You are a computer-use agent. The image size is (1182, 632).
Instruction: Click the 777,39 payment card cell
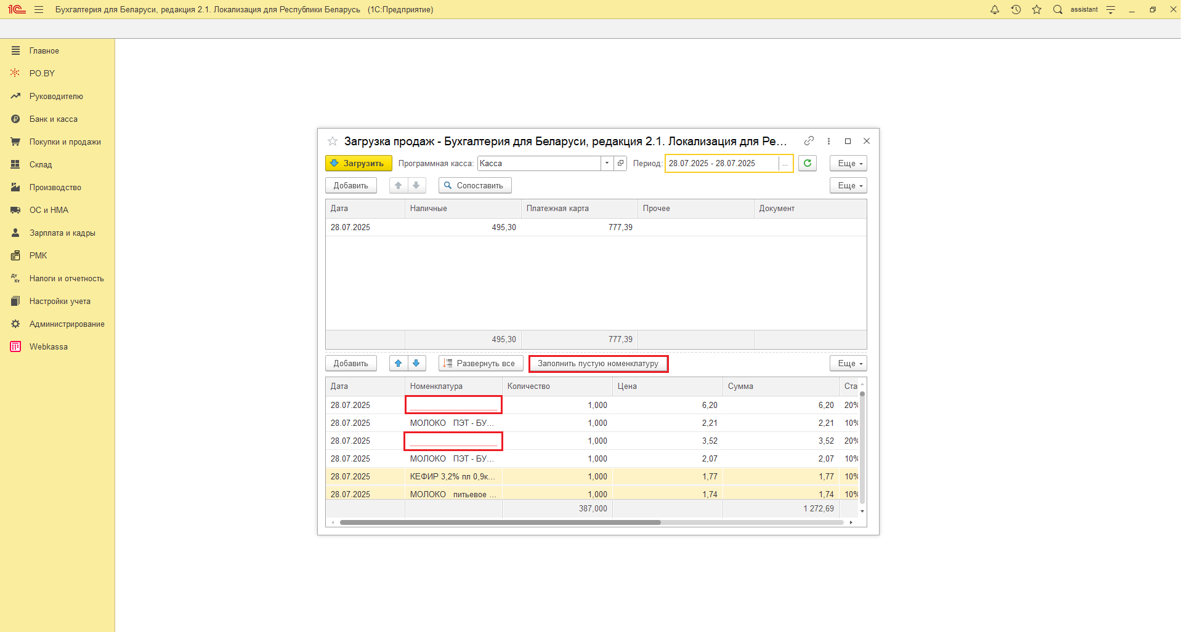(x=580, y=227)
